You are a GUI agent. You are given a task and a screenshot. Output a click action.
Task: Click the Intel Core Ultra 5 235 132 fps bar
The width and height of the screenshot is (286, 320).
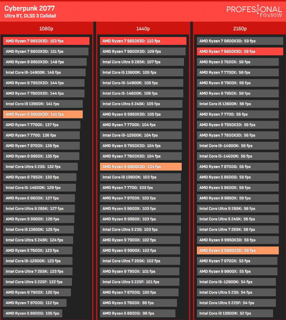(x=40, y=167)
